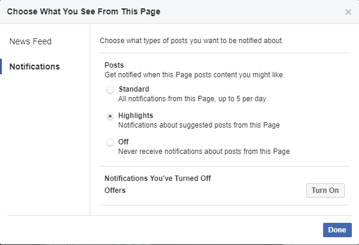This screenshot has width=359, height=245.
Task: Click "Notifications about suggested posts" description
Action: pyautogui.click(x=199, y=125)
